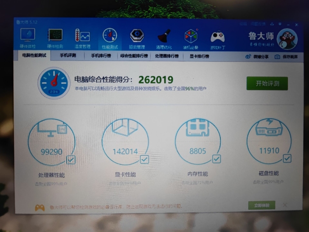Toggle the 内存性能 test checkbox
Viewport: 309px width, 232px height.
216,159
